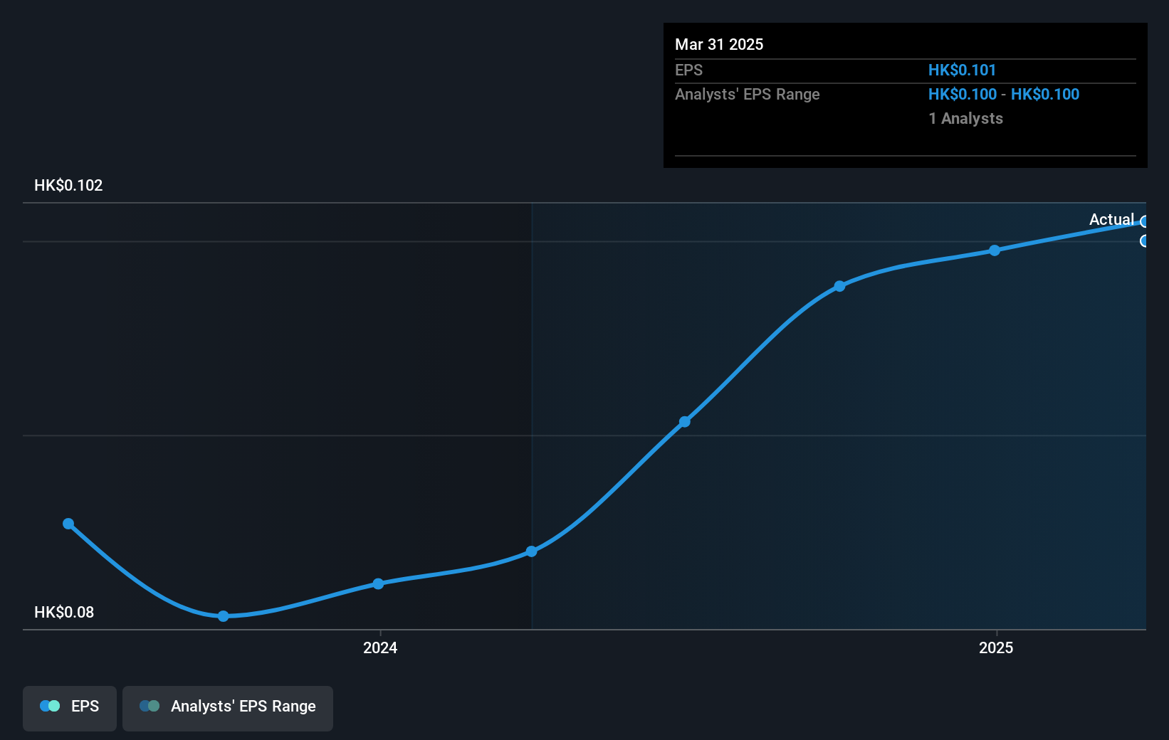Expand the Analysts' EPS Range row
The image size is (1169, 740).
(x=747, y=94)
